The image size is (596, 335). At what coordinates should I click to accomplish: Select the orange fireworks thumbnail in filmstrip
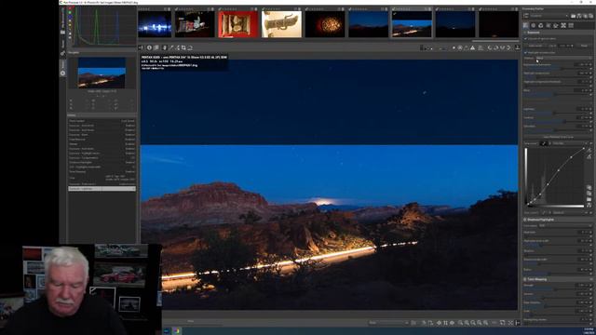click(x=325, y=24)
